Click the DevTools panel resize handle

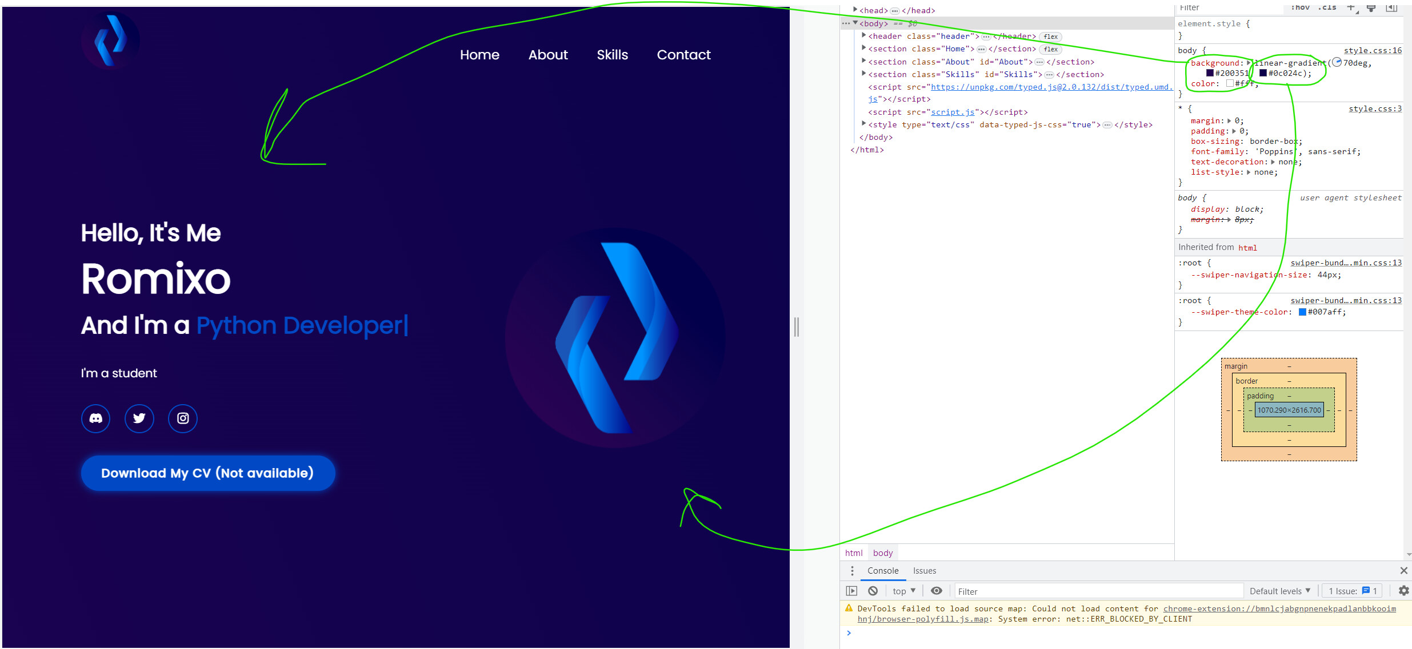[797, 327]
